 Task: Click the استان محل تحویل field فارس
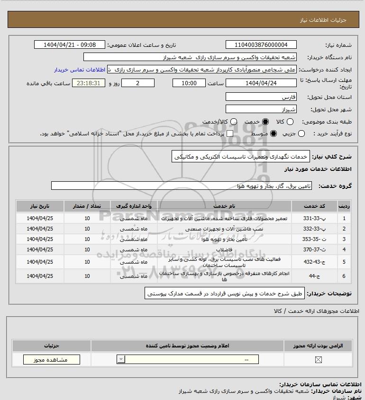[x=261, y=97]
